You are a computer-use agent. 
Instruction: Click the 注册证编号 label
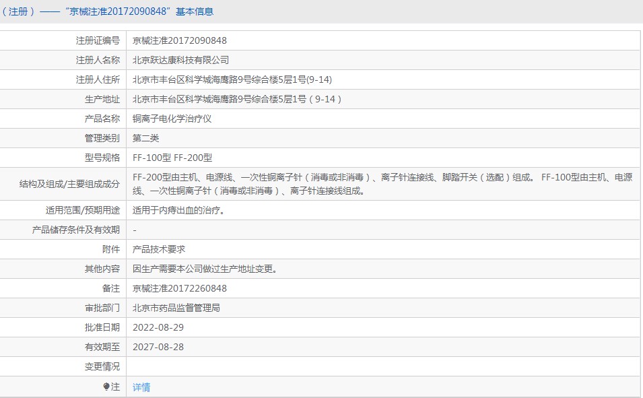point(98,40)
